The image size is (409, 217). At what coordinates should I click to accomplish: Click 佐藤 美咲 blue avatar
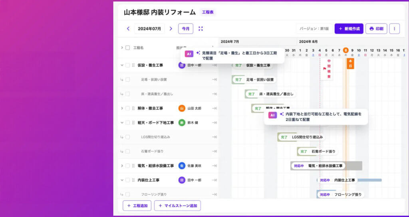tap(182, 166)
